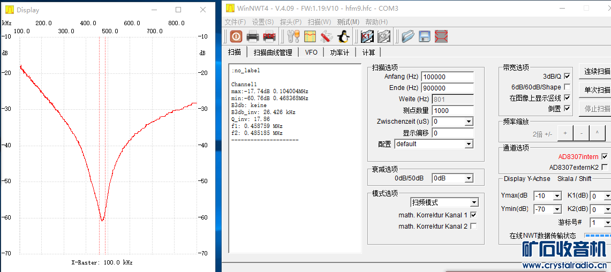Click the Anfang (Hz) input field
Viewport: 611px width, 272px height.
pos(448,77)
